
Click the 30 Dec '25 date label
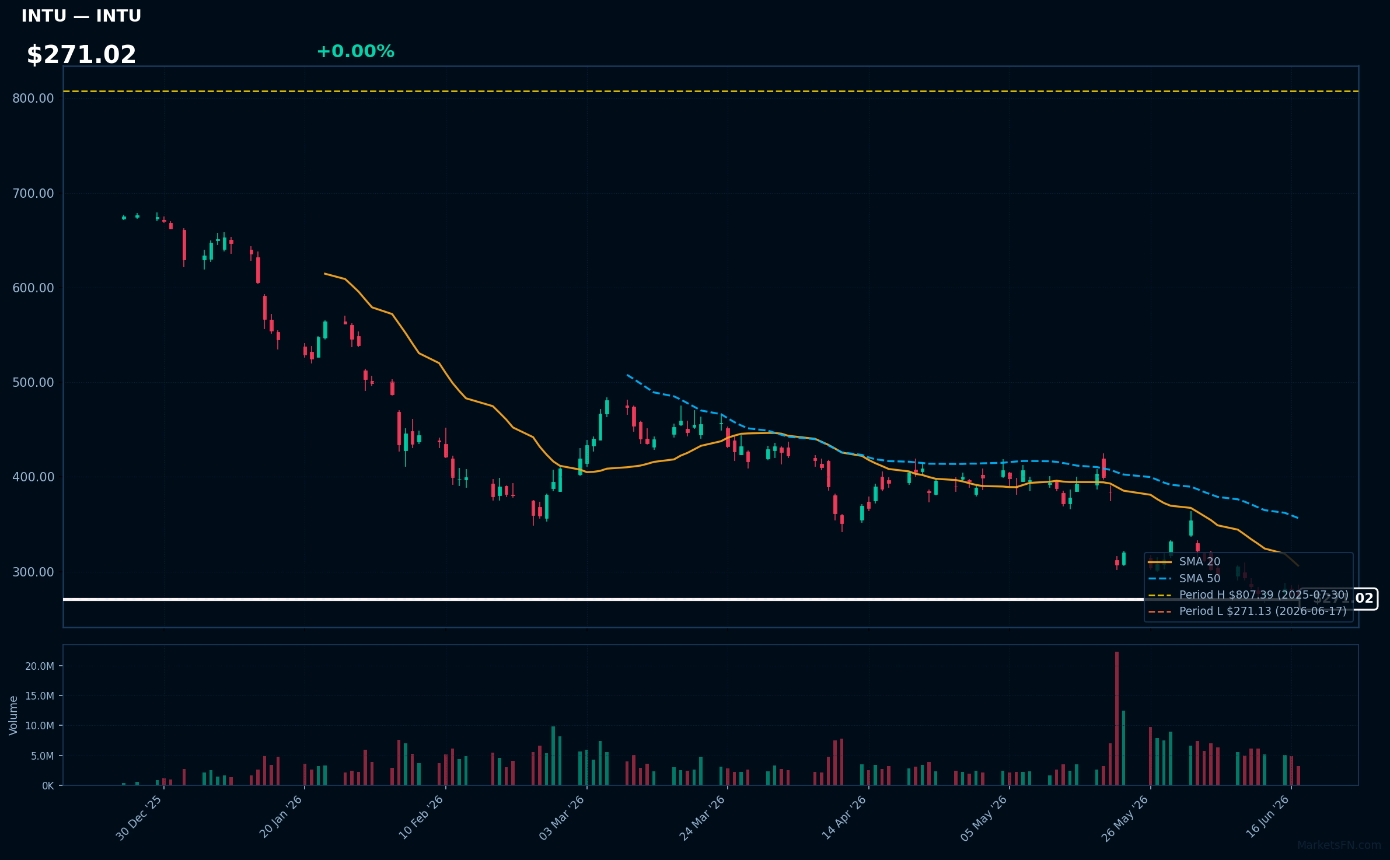click(x=138, y=818)
